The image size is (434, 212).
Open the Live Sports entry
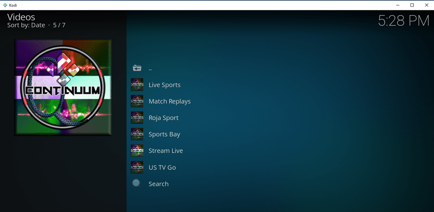pyautogui.click(x=164, y=85)
